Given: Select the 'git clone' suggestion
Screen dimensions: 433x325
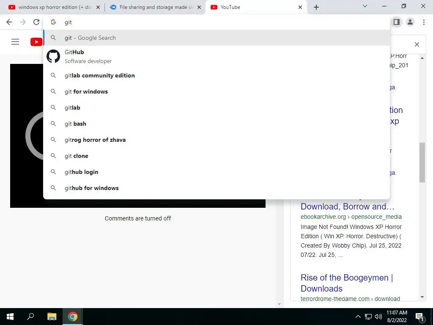Looking at the screenshot, I should click(216, 156).
